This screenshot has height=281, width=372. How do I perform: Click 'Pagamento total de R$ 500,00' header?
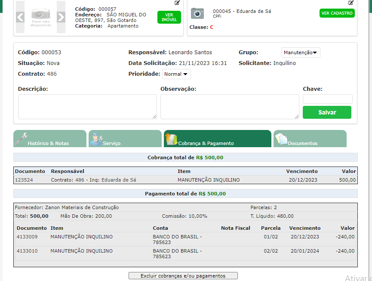coord(185,194)
